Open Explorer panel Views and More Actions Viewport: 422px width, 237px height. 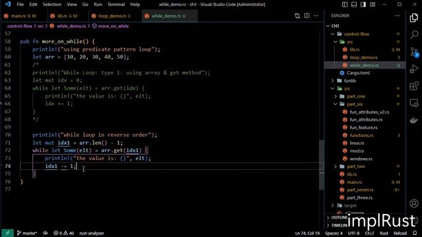(397, 16)
